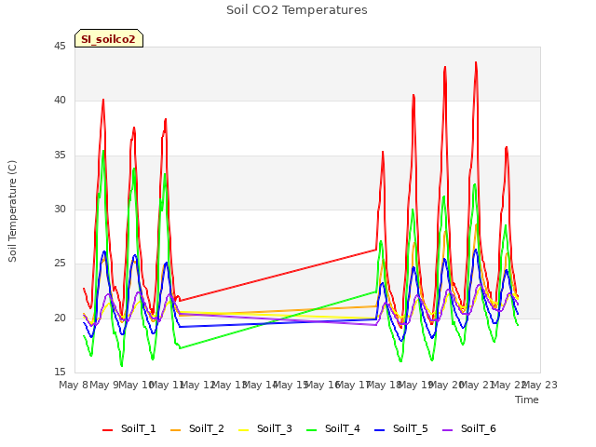Click the 45 y-axis tick label
The width and height of the screenshot is (596, 447).
(60, 47)
